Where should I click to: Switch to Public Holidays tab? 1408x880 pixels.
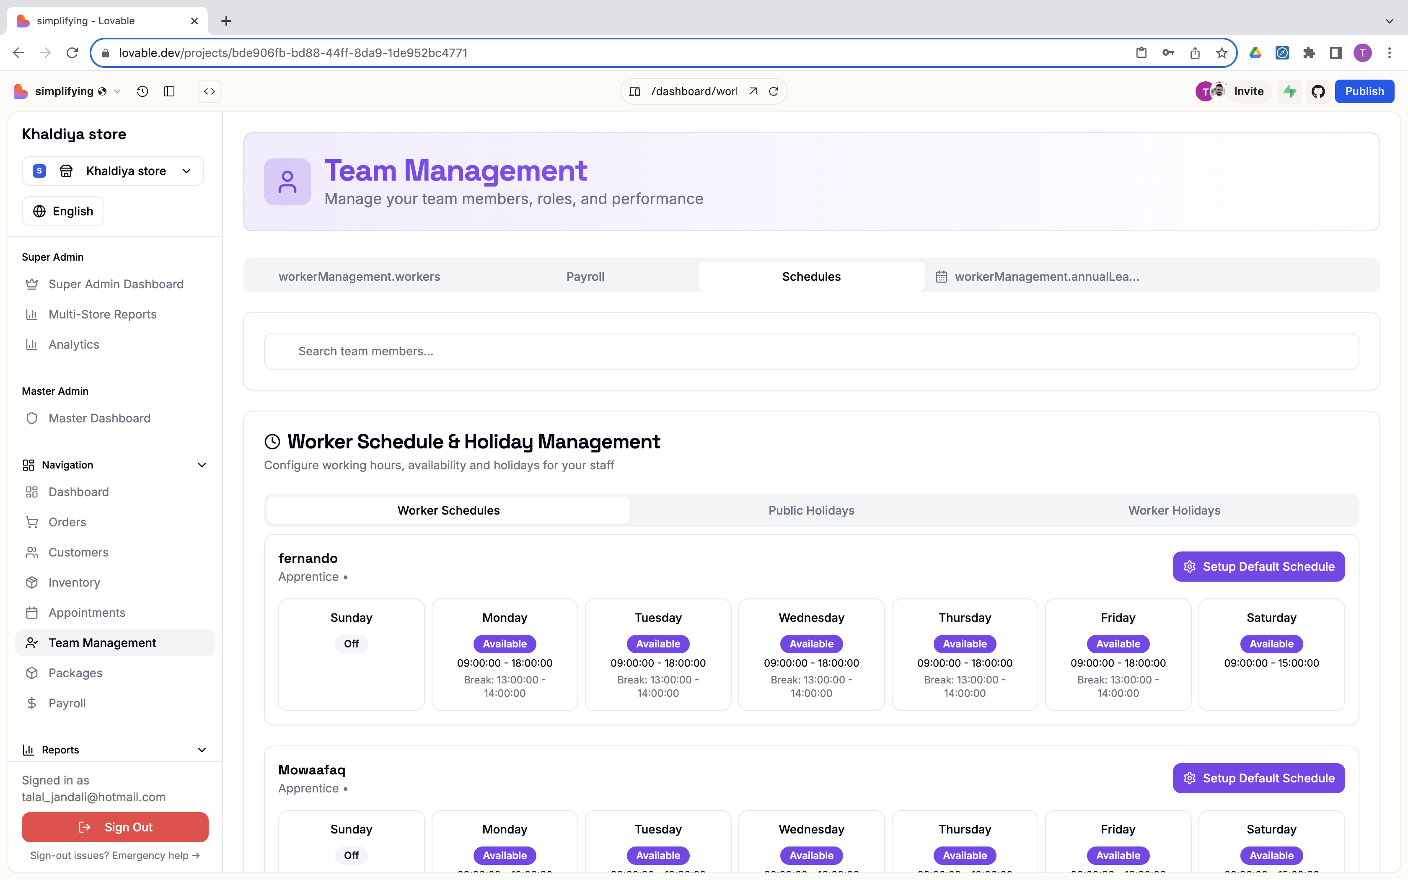point(811,510)
